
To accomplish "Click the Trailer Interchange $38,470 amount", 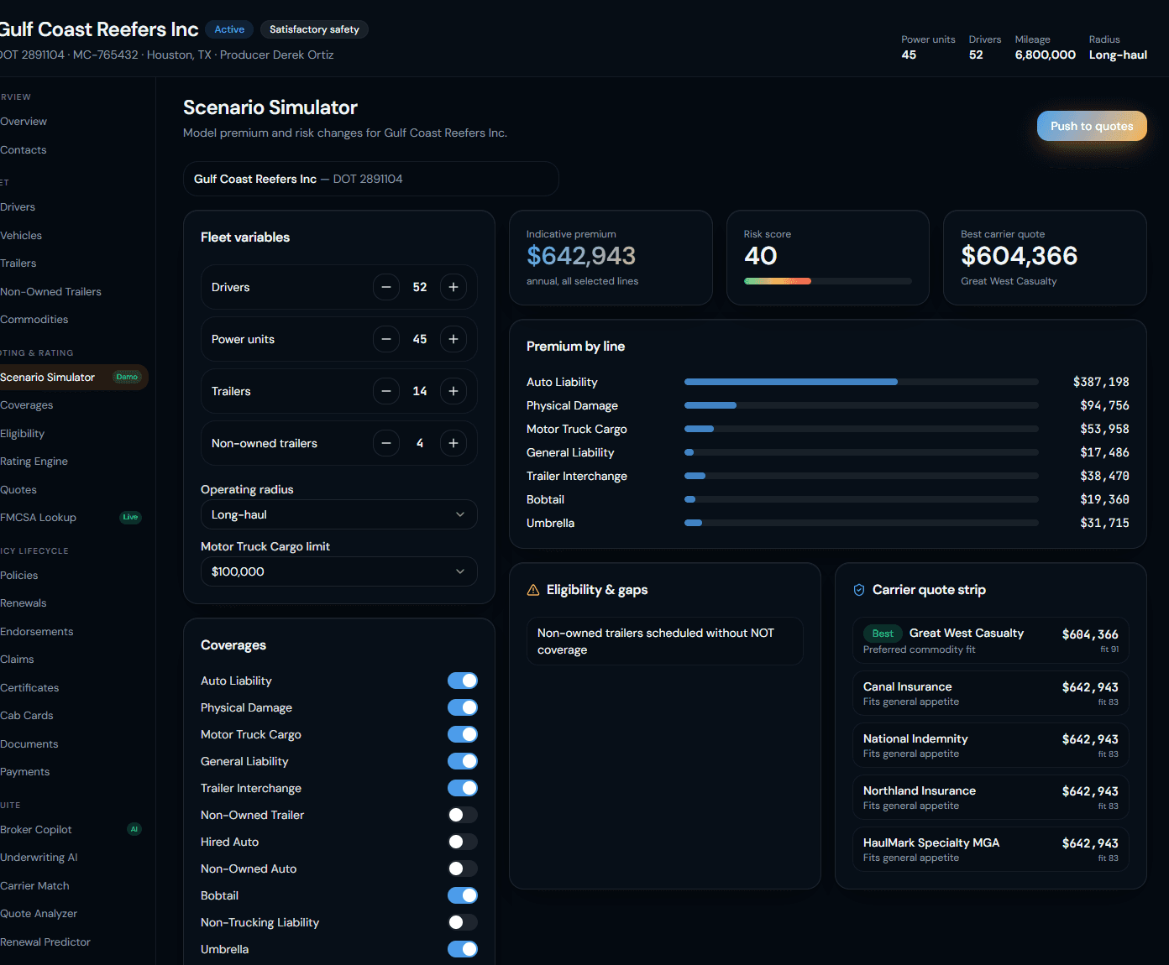I will 1104,476.
